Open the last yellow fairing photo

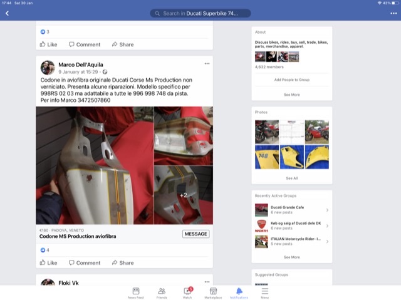point(317,157)
